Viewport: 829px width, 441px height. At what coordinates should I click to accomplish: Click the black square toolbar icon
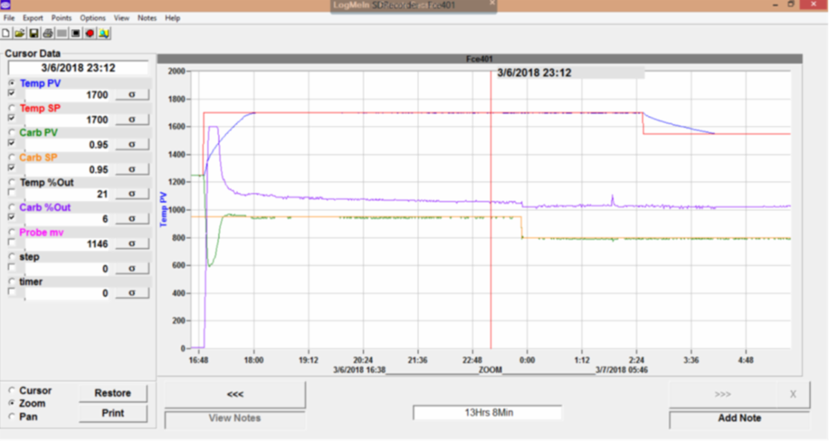(x=76, y=32)
